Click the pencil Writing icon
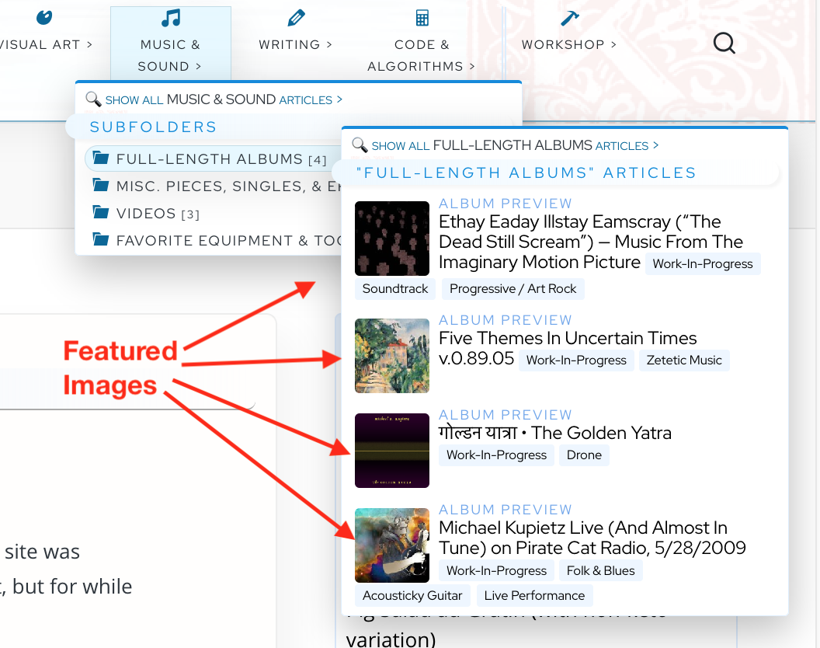Image resolution: width=820 pixels, height=648 pixels. click(x=295, y=18)
